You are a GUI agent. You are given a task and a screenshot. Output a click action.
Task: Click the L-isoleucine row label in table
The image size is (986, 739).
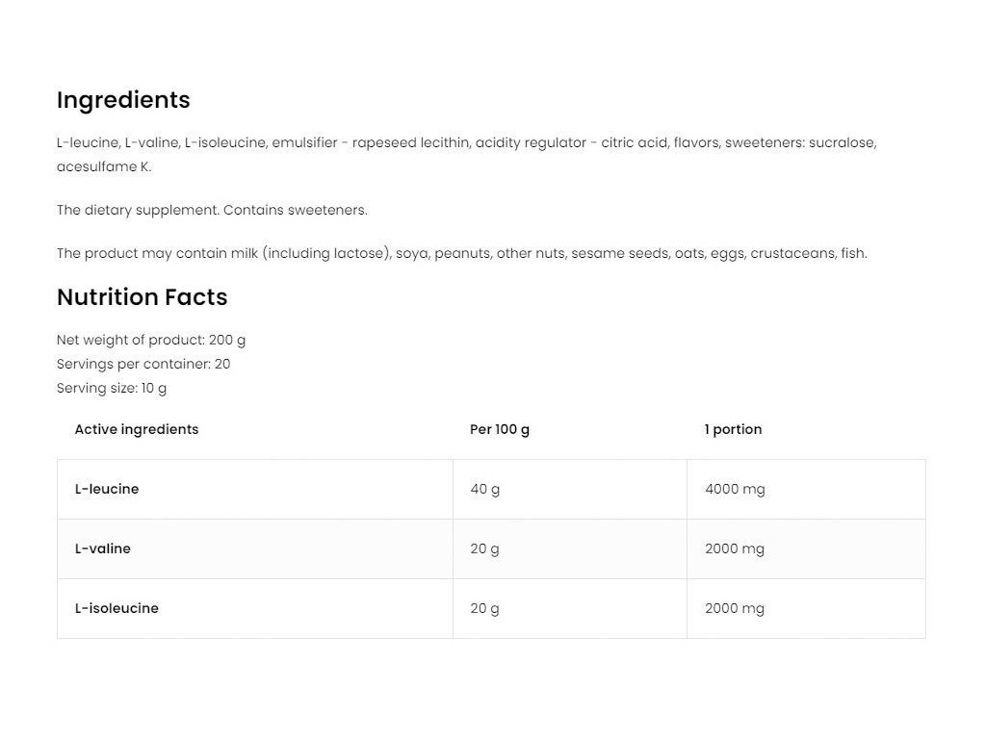(x=117, y=608)
